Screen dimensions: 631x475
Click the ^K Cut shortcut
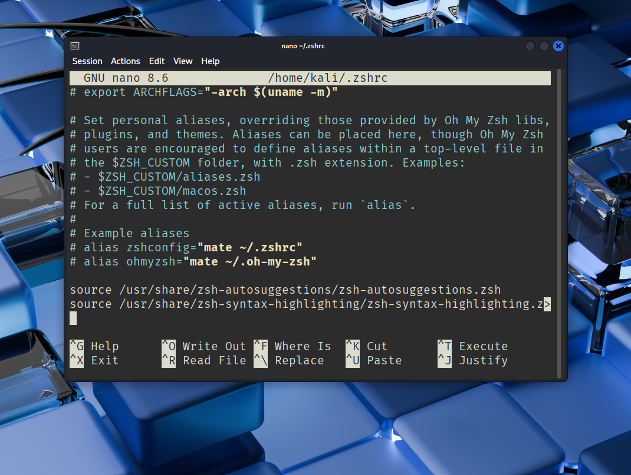pyautogui.click(x=367, y=346)
